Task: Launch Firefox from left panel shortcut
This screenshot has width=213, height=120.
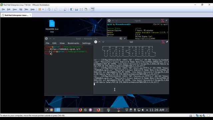Action: pyautogui.click(x=81, y=110)
